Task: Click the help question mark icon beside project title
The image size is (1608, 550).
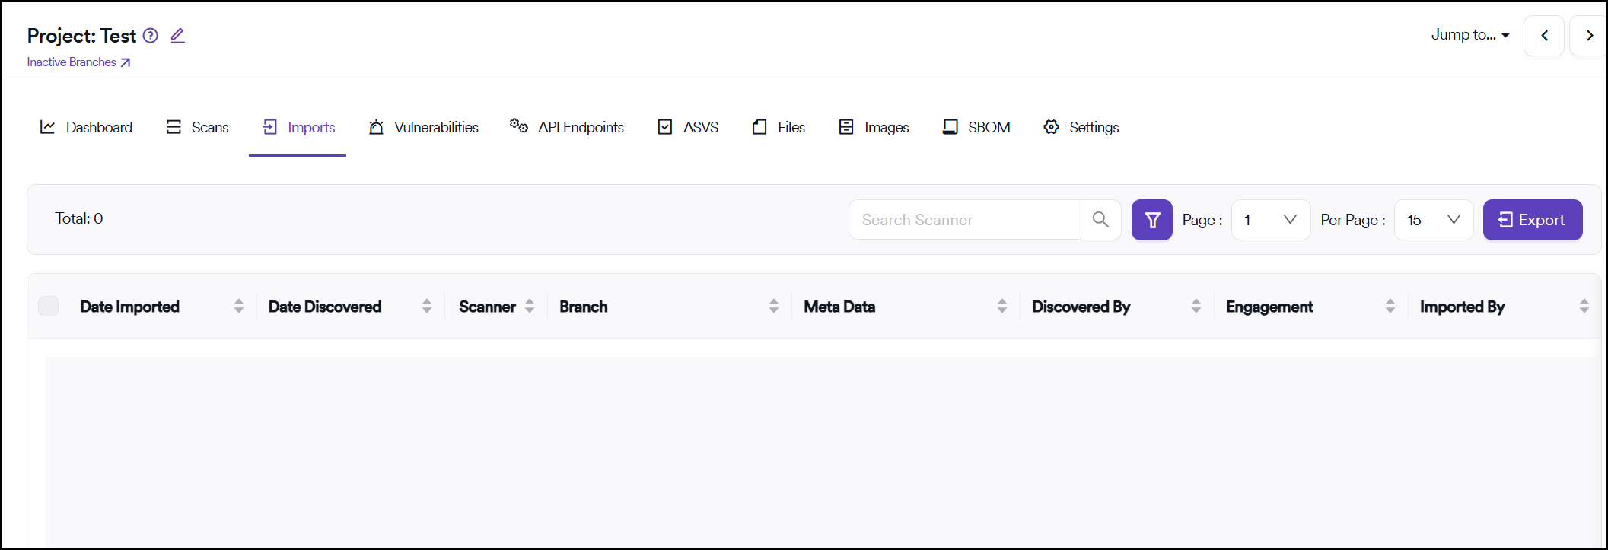Action: click(x=151, y=36)
